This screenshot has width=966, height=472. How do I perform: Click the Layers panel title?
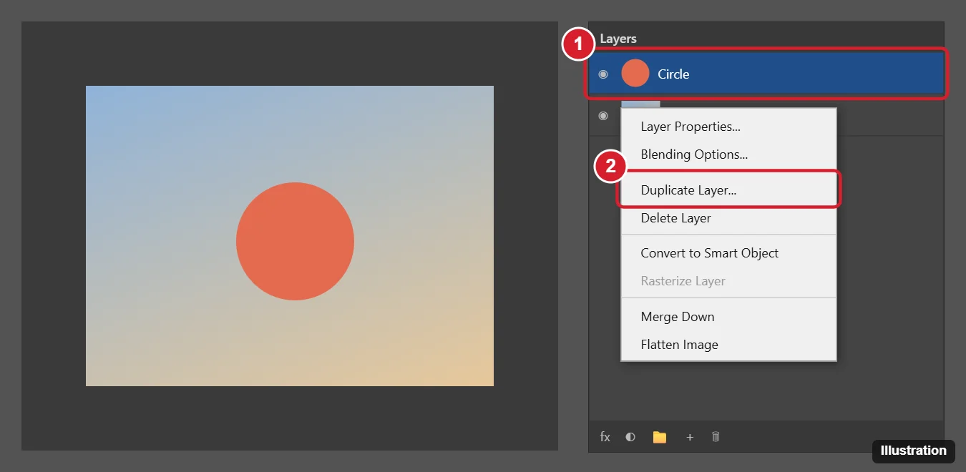tap(618, 39)
